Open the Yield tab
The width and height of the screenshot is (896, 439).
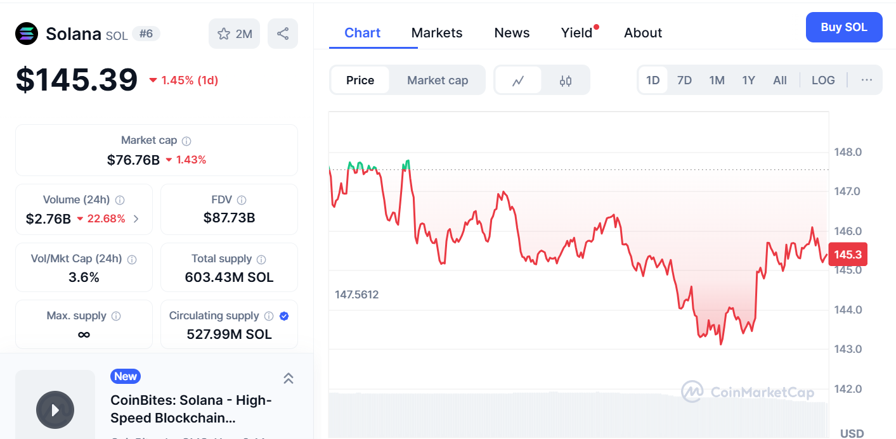pos(577,33)
